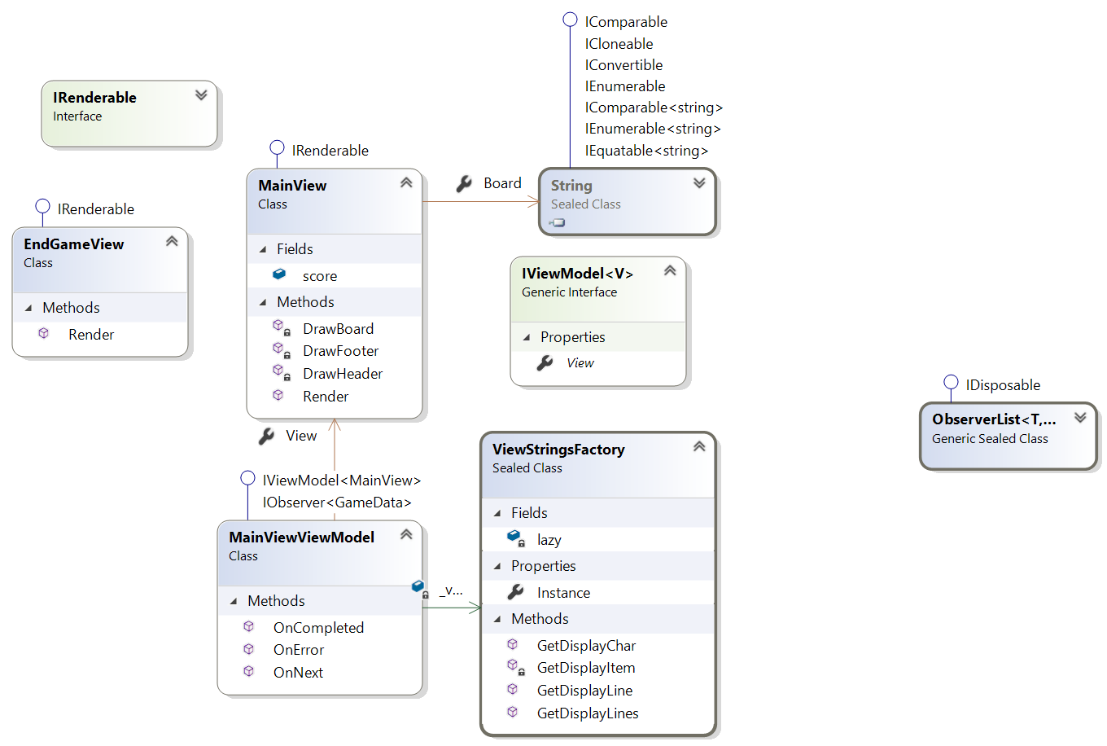
Task: Collapse the Properties section in ViewStringsFactory
Action: 497,566
